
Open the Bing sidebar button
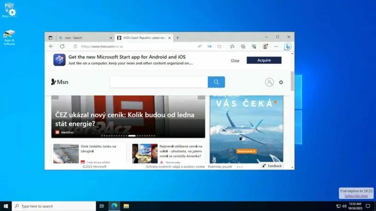tap(288, 46)
